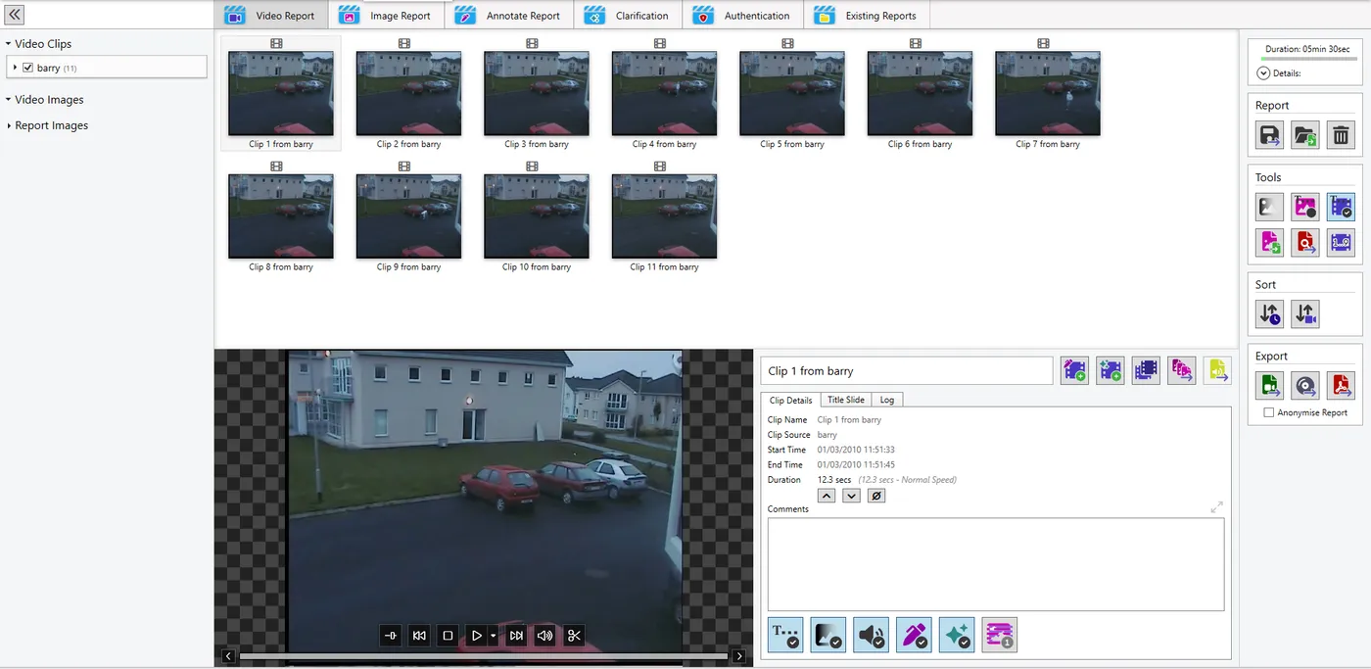Delete the report with the trash icon
Image resolution: width=1371 pixels, height=669 pixels.
[1341, 135]
